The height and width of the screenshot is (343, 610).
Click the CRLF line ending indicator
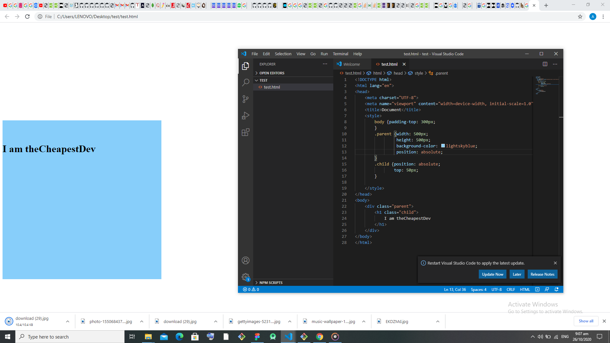(x=511, y=289)
